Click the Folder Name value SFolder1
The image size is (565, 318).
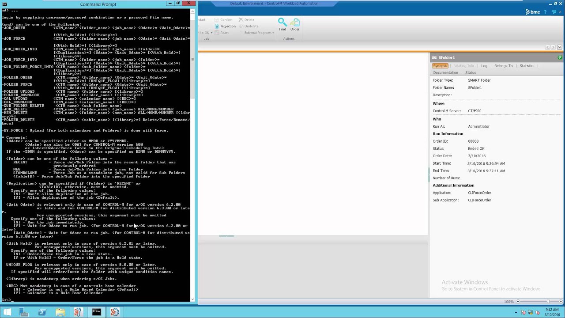tap(475, 87)
